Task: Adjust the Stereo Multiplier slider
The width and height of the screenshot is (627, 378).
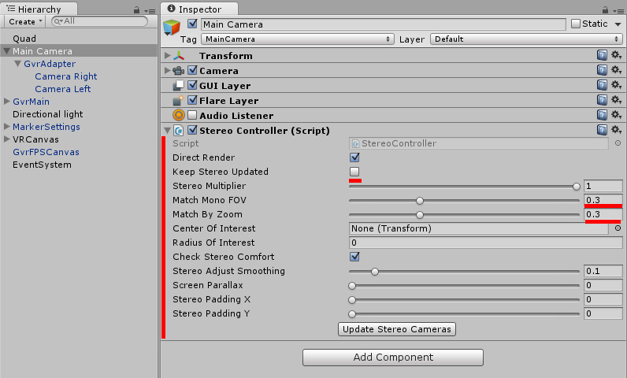Action: [464, 186]
